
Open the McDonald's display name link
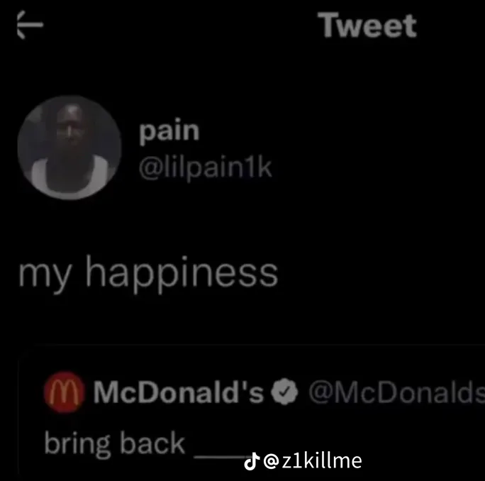point(179,392)
